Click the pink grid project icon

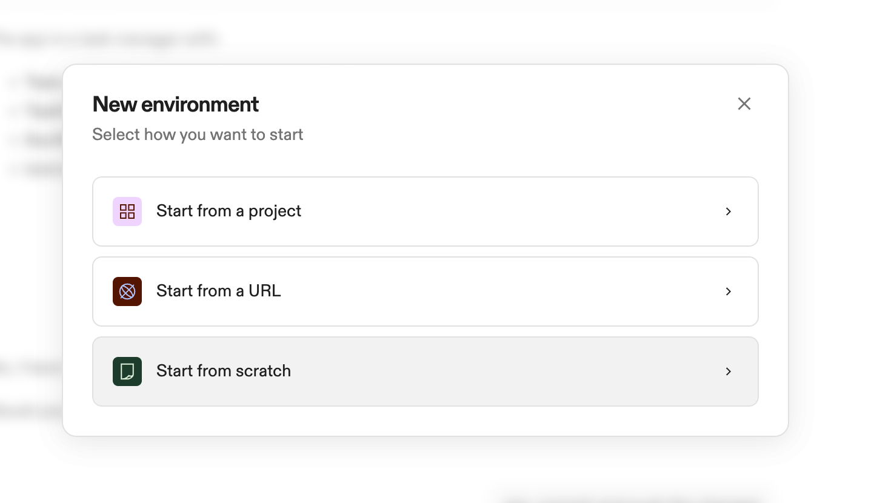(x=127, y=212)
